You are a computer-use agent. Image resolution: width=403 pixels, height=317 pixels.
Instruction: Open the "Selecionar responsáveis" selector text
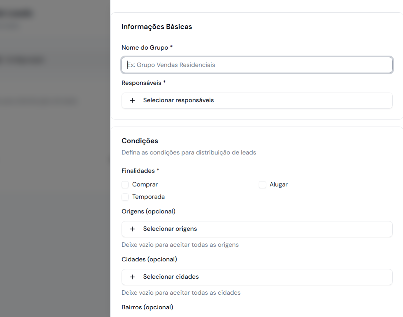pos(179,101)
